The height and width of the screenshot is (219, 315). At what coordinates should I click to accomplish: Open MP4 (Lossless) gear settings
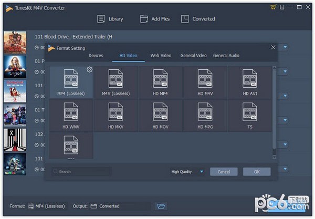tap(90, 69)
